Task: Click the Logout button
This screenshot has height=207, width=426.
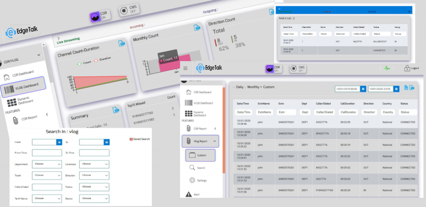Action: (412, 69)
